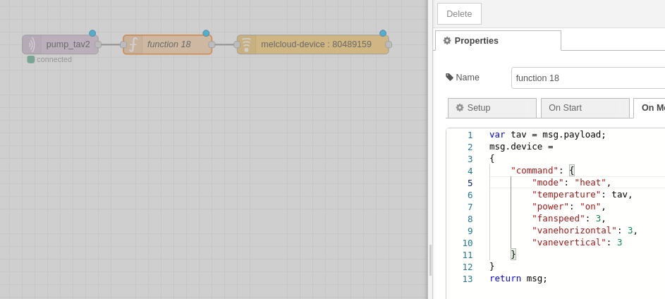Click the input port of the function 18 node
Screen dimensions: 665x299
click(x=123, y=44)
